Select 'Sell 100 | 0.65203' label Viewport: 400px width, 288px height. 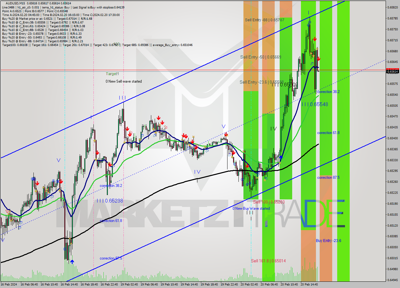tap(269, 202)
